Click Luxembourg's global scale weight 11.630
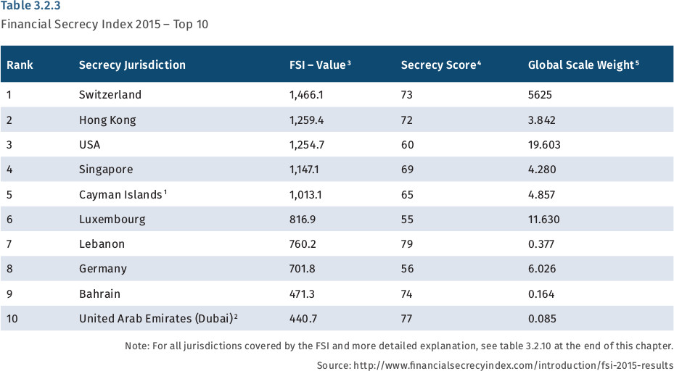 (x=543, y=219)
